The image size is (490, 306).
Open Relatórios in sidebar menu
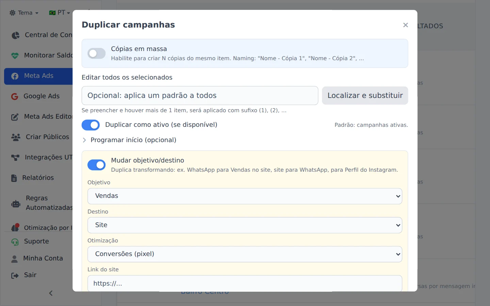click(x=38, y=178)
